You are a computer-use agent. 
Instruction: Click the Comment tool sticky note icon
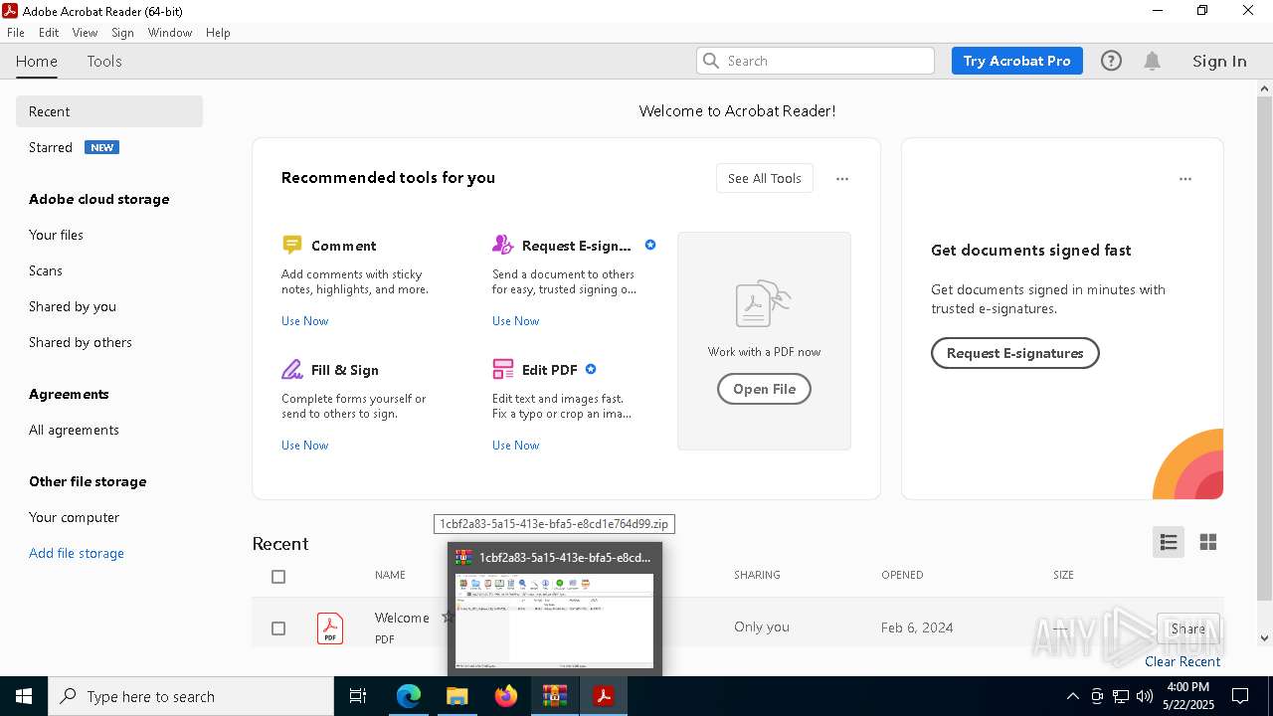pyautogui.click(x=291, y=245)
